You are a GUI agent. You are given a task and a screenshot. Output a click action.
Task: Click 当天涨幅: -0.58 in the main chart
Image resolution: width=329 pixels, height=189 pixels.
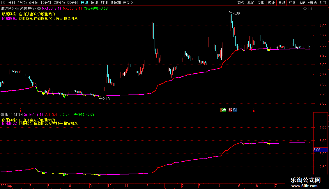[96, 9]
